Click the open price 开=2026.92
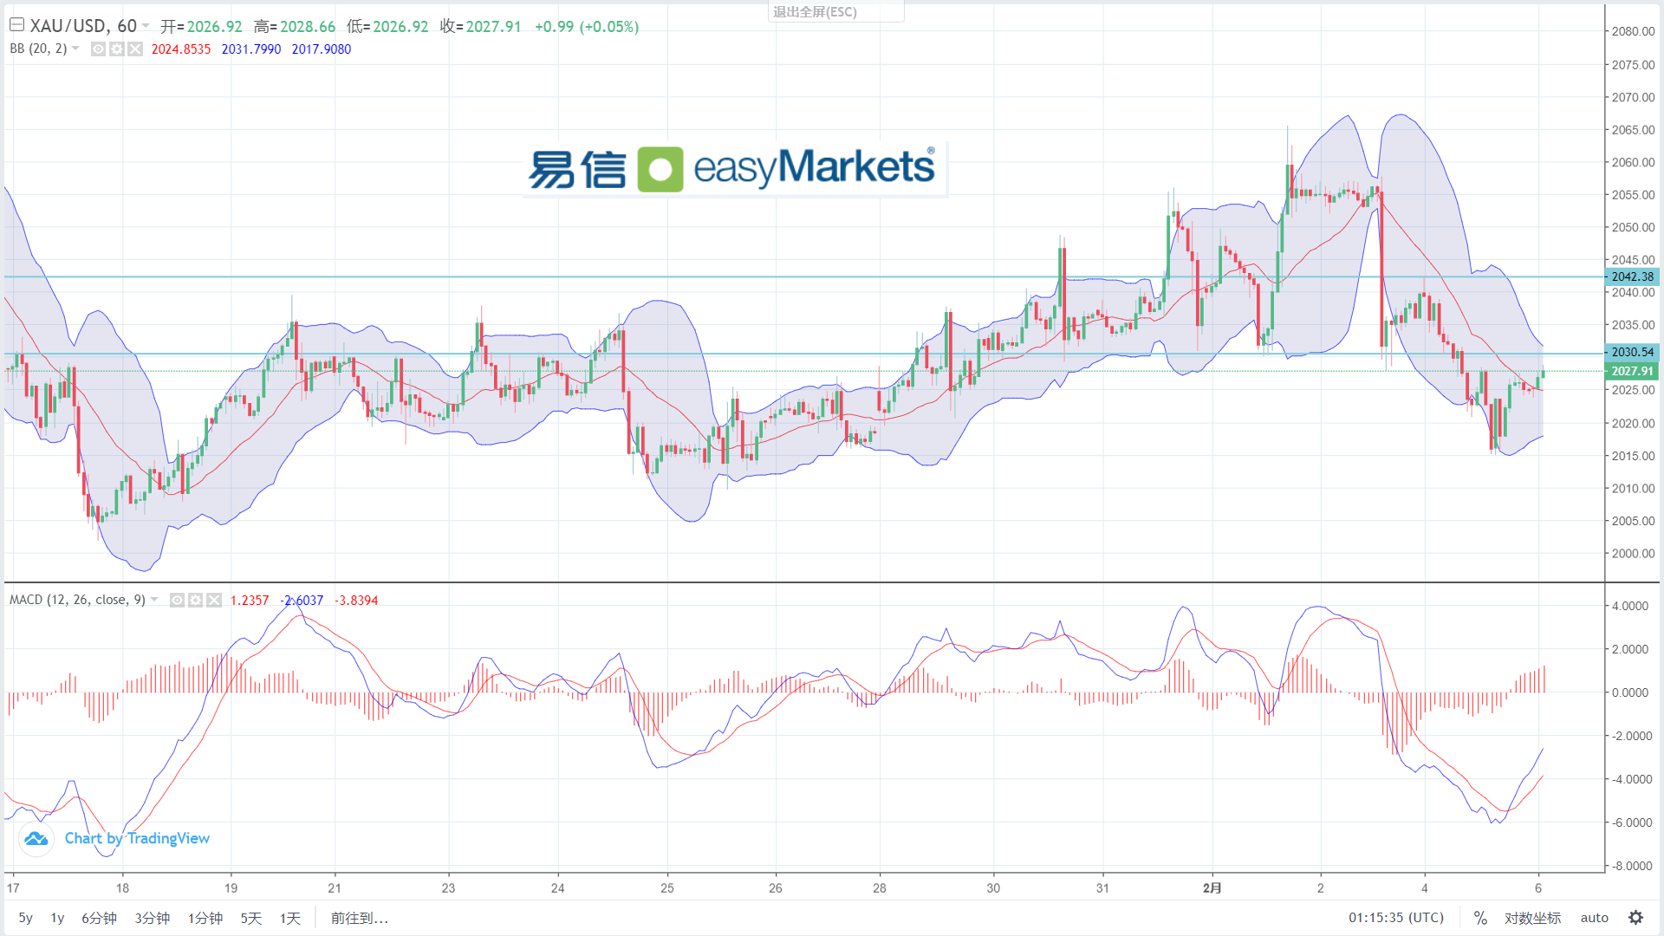Image resolution: width=1664 pixels, height=936 pixels. click(x=201, y=27)
